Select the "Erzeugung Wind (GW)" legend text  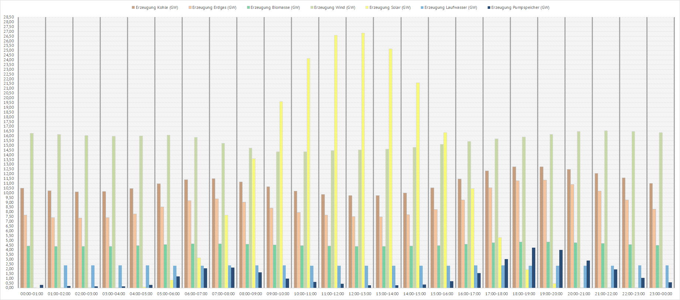pos(334,8)
